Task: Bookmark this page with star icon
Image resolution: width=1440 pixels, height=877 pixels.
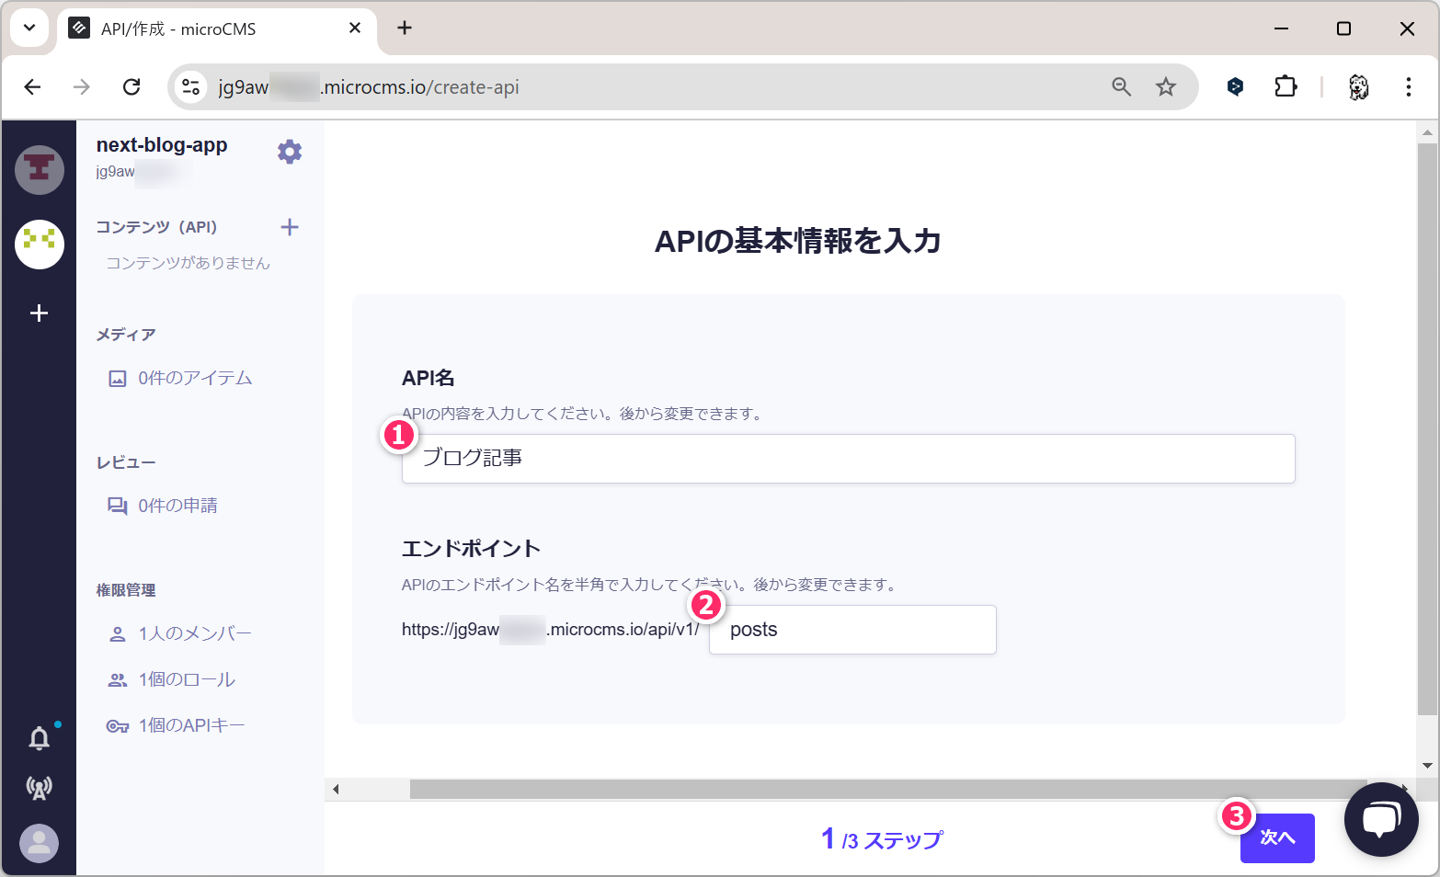Action: click(1166, 87)
